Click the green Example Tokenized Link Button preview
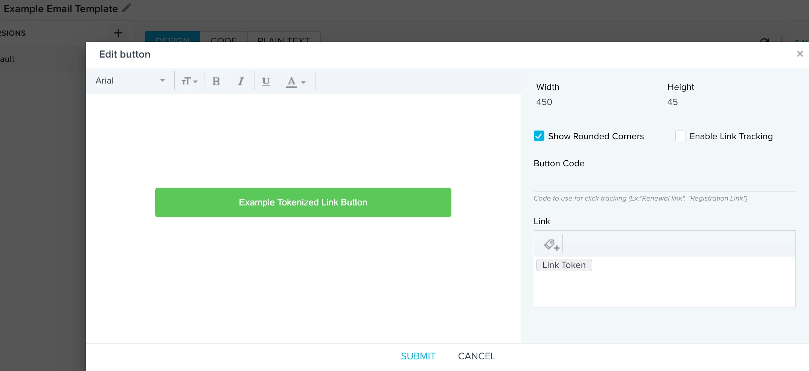 pos(303,202)
